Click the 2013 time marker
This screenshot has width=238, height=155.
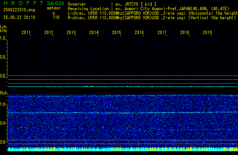[x=71, y=33]
